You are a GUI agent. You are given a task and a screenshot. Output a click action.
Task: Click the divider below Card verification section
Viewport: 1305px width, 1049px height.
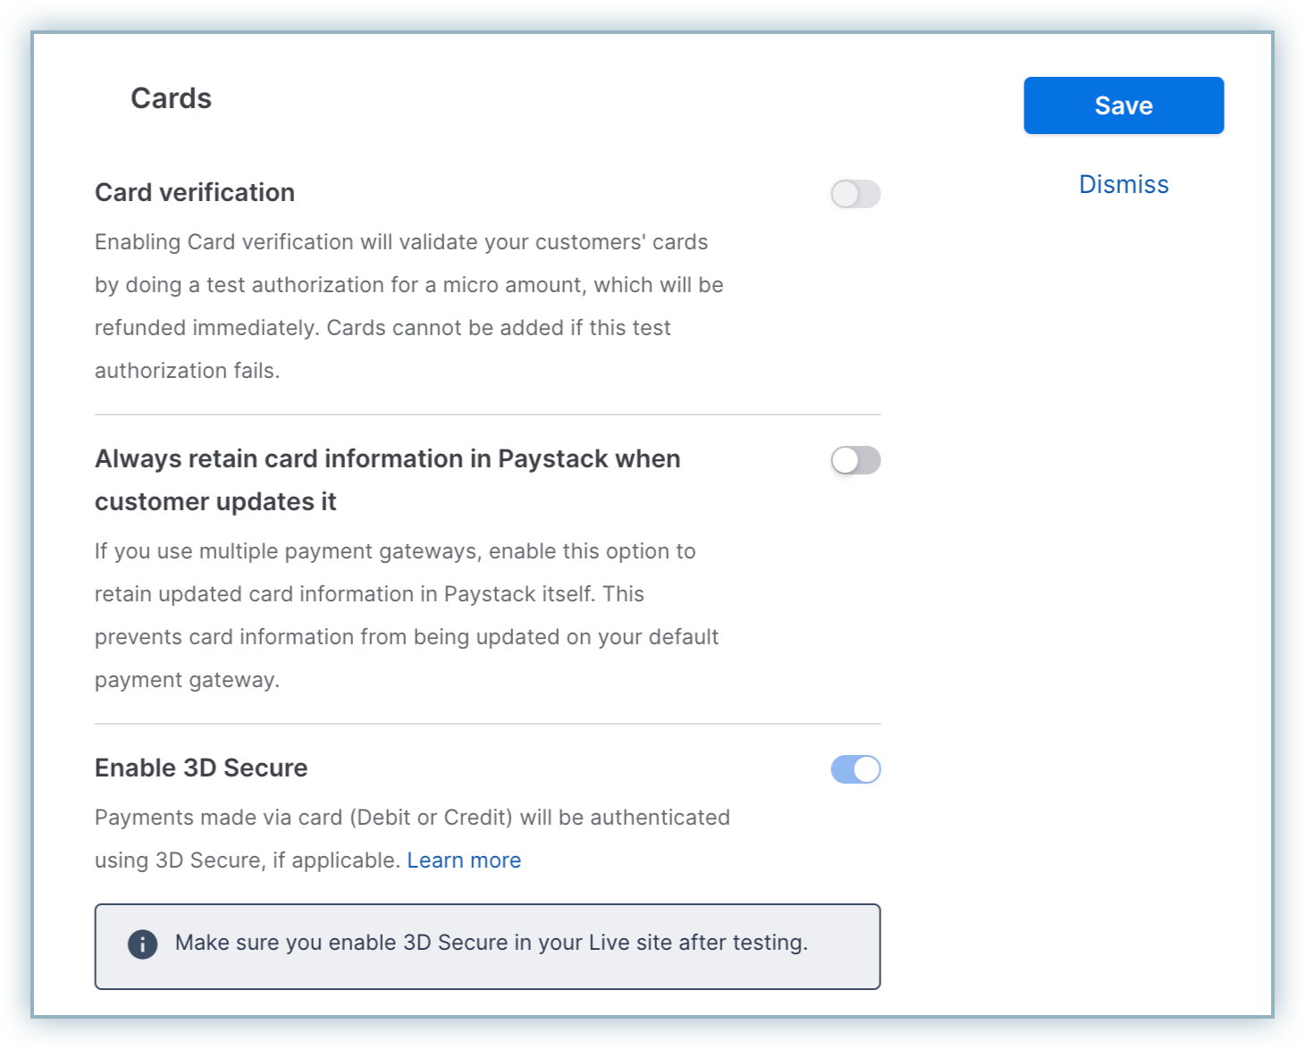click(487, 415)
